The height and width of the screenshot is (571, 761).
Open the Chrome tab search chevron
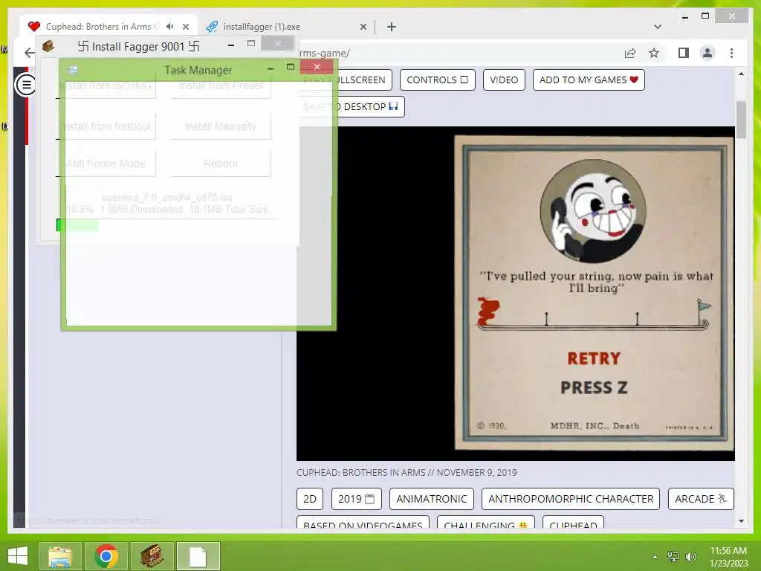(x=657, y=27)
